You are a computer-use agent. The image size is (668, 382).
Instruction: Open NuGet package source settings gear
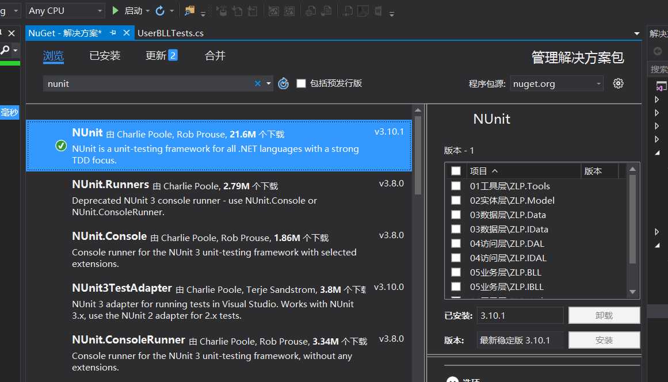coord(618,83)
